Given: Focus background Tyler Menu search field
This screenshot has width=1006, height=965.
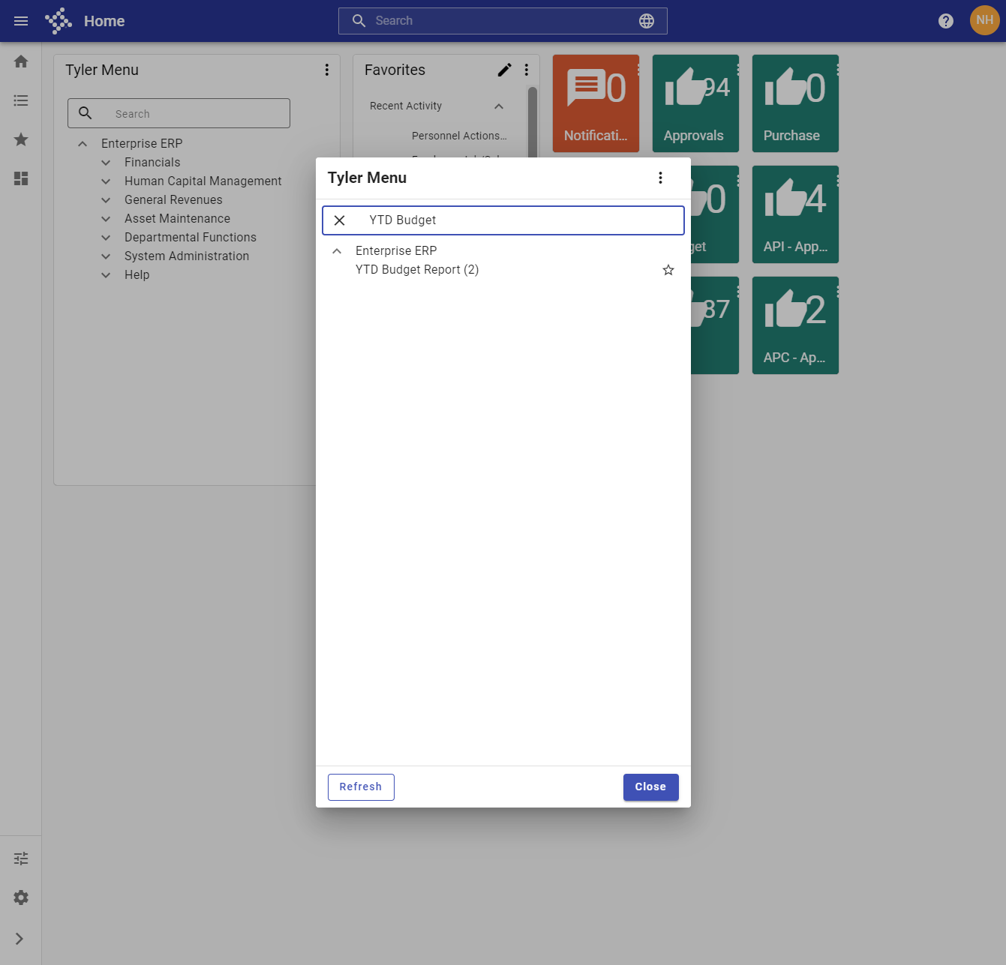Looking at the screenshot, I should click(179, 113).
